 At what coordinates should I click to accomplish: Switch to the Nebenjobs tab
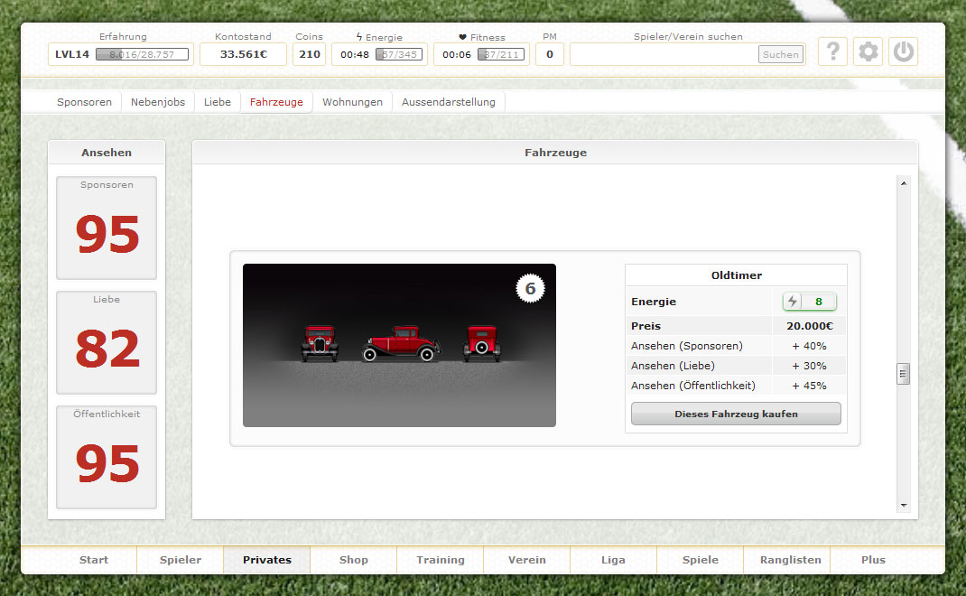click(158, 102)
